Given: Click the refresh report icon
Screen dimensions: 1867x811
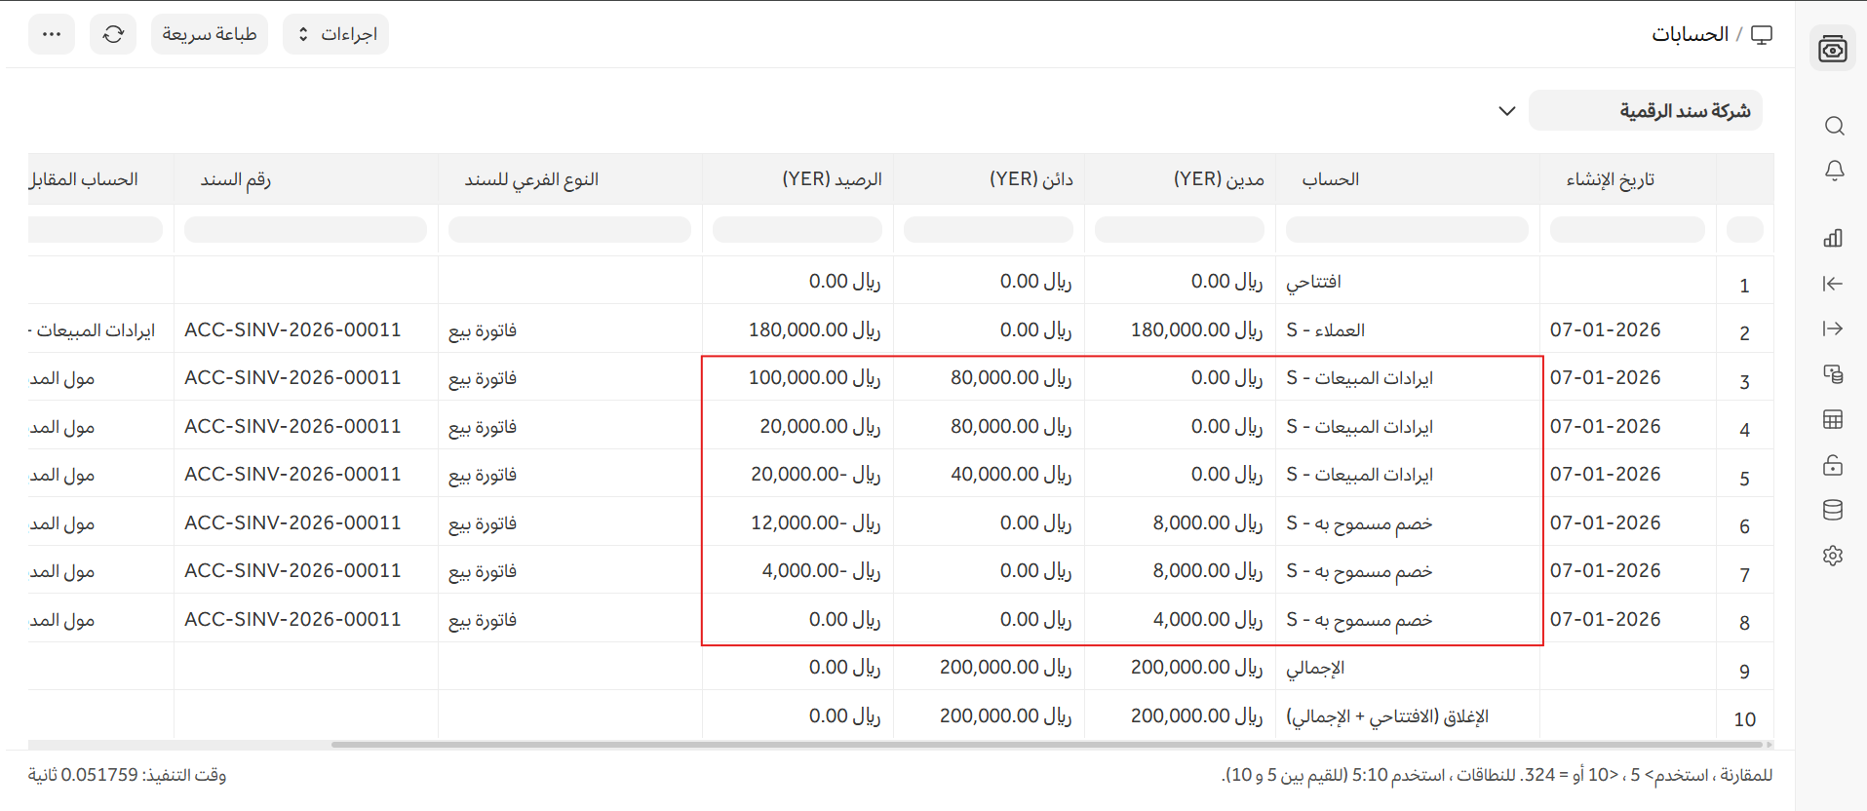Looking at the screenshot, I should tap(113, 34).
